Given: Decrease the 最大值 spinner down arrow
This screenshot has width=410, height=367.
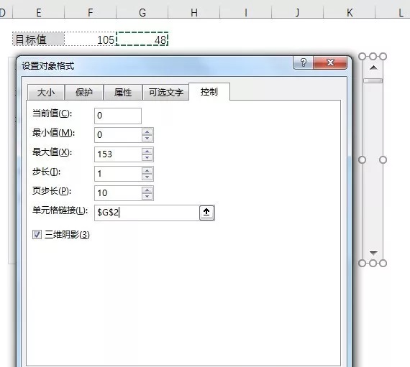Looking at the screenshot, I should (147, 157).
